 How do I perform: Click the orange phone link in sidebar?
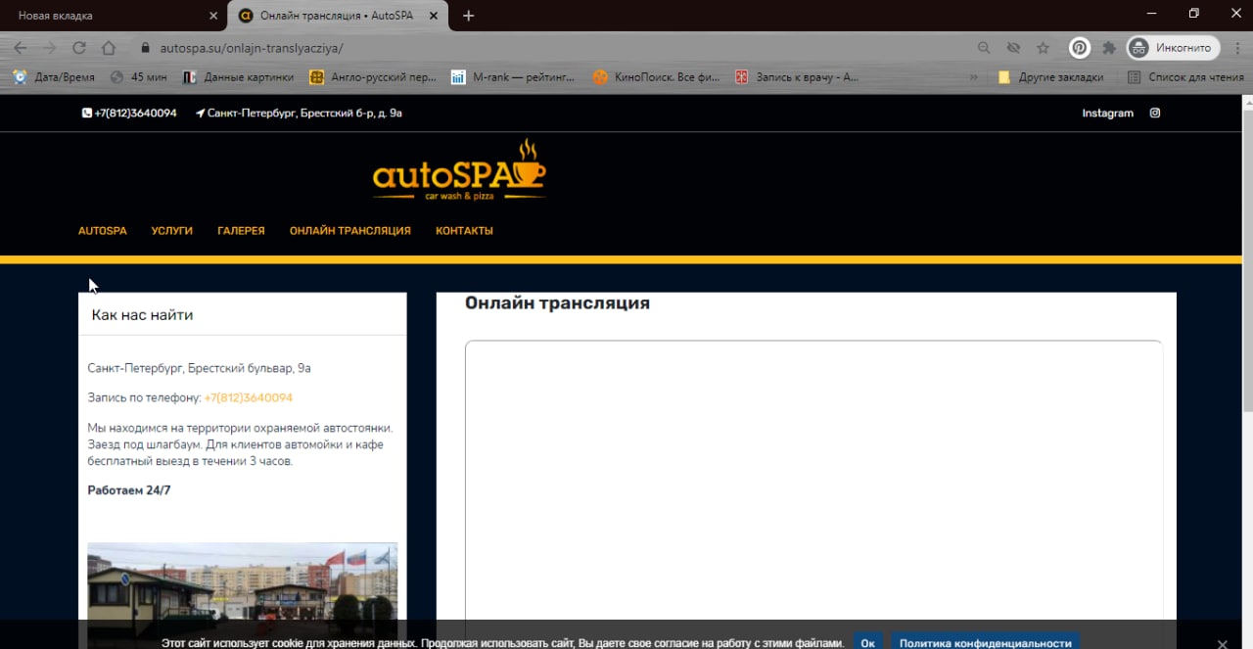click(x=249, y=398)
